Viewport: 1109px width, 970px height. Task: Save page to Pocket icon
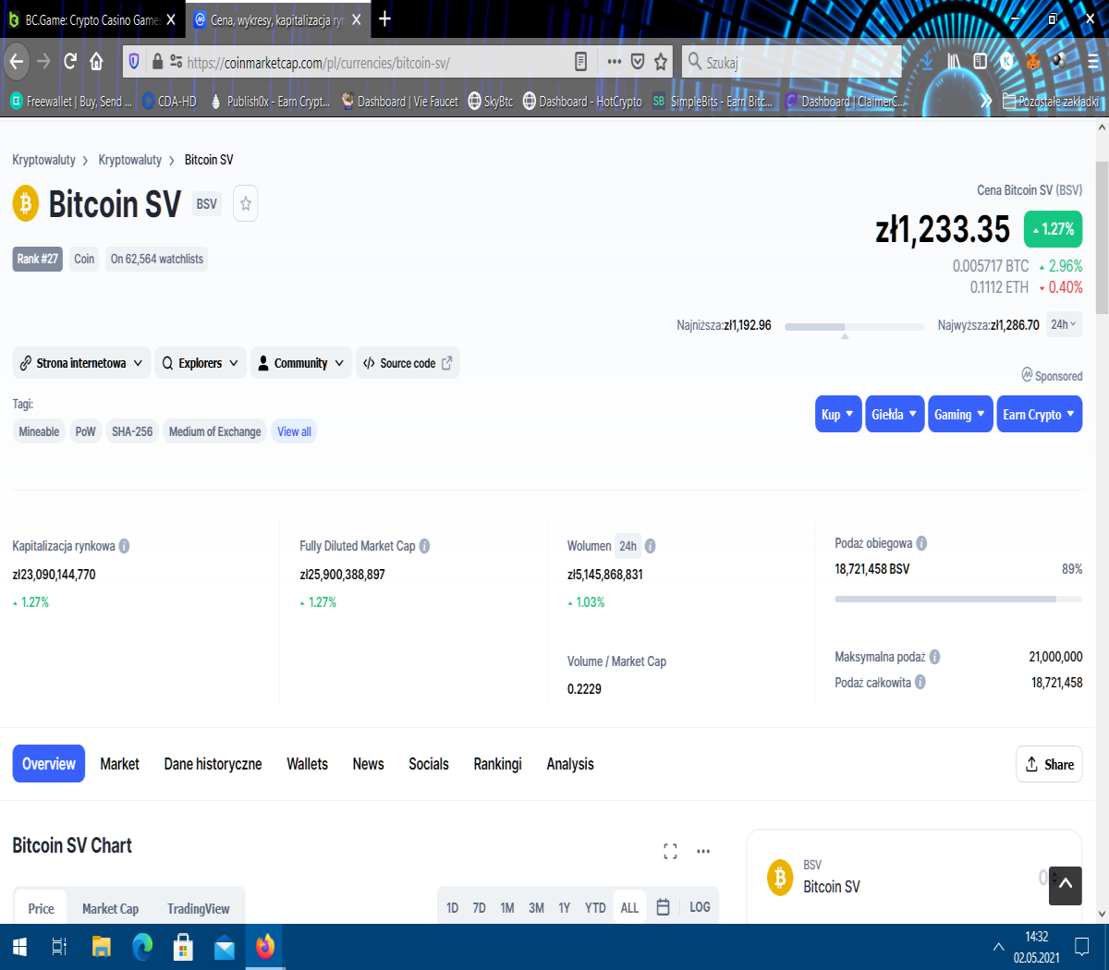(x=638, y=62)
